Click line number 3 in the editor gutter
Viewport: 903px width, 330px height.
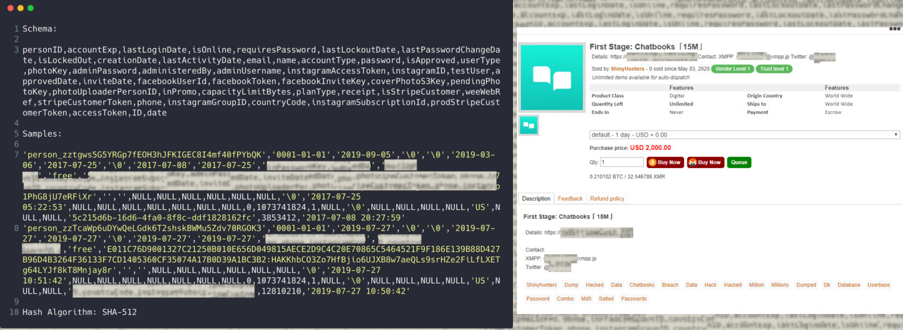(15, 50)
